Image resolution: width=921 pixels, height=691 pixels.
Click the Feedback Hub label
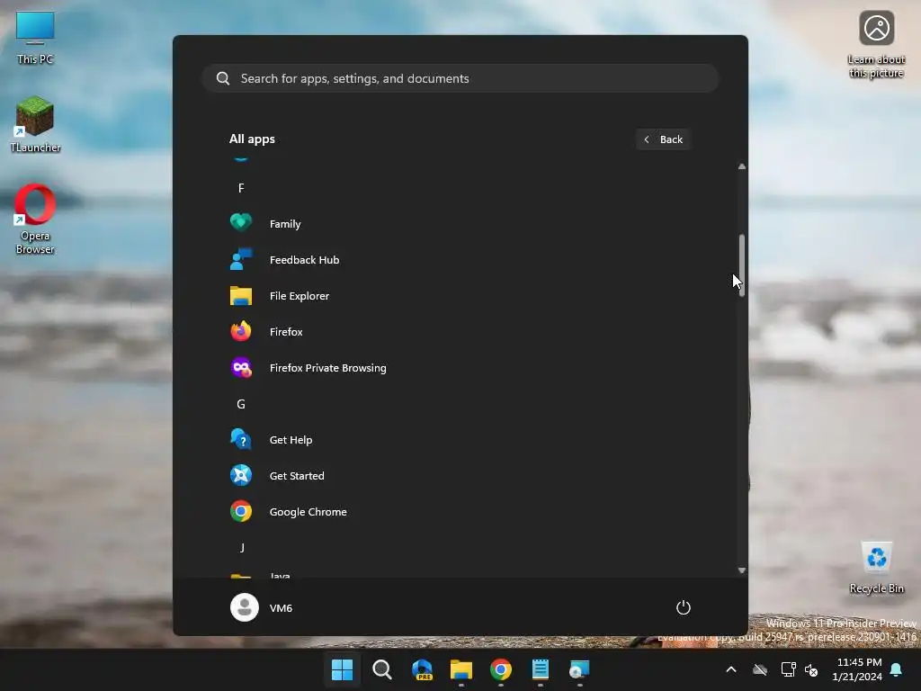[304, 260]
